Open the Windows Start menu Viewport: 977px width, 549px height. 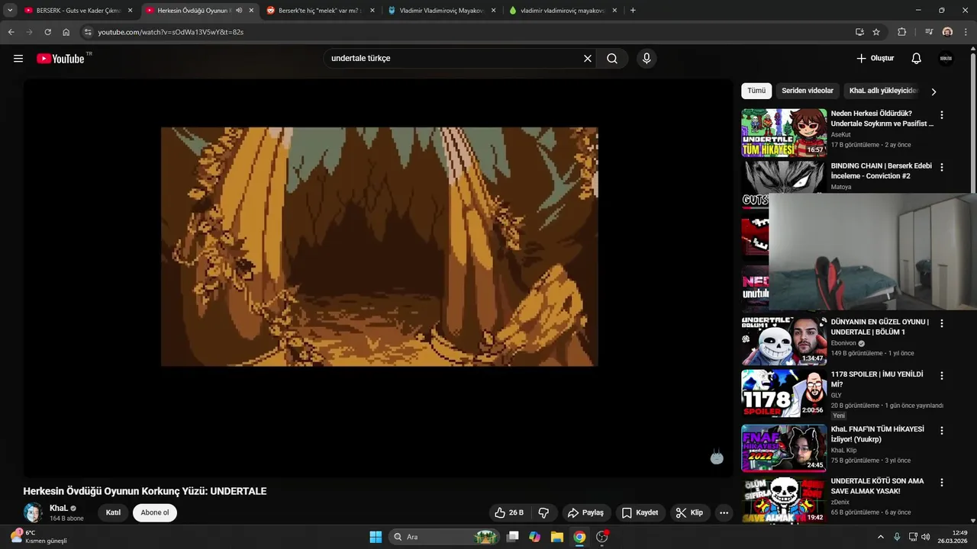pos(376,537)
